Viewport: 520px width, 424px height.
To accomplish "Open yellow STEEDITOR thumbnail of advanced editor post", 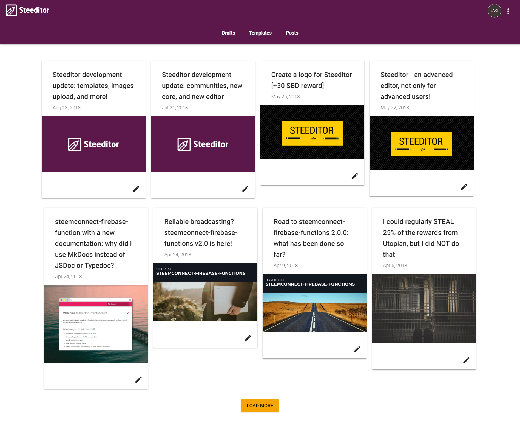I will pos(422,143).
